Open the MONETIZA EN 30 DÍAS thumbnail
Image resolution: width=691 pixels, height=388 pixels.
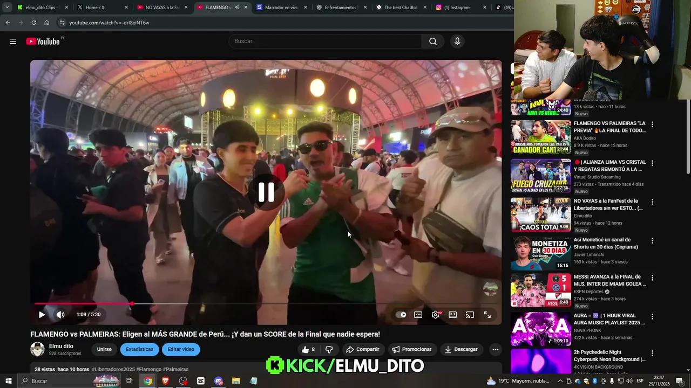tap(541, 253)
